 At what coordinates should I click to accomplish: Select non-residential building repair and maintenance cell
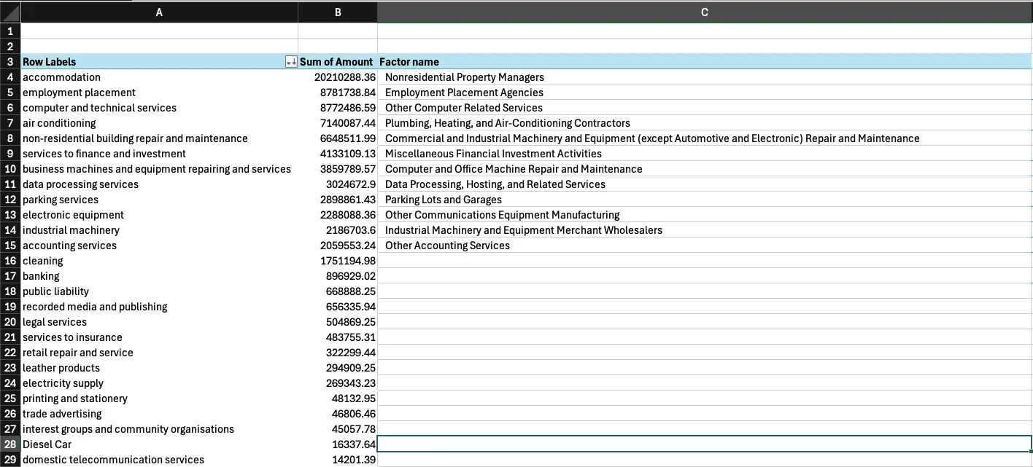(159, 138)
